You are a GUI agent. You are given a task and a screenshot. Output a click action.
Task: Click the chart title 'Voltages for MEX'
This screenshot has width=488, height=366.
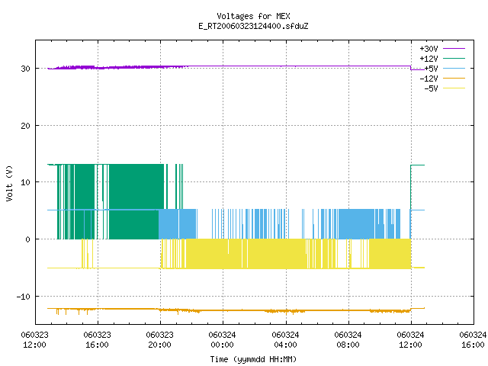253,16
